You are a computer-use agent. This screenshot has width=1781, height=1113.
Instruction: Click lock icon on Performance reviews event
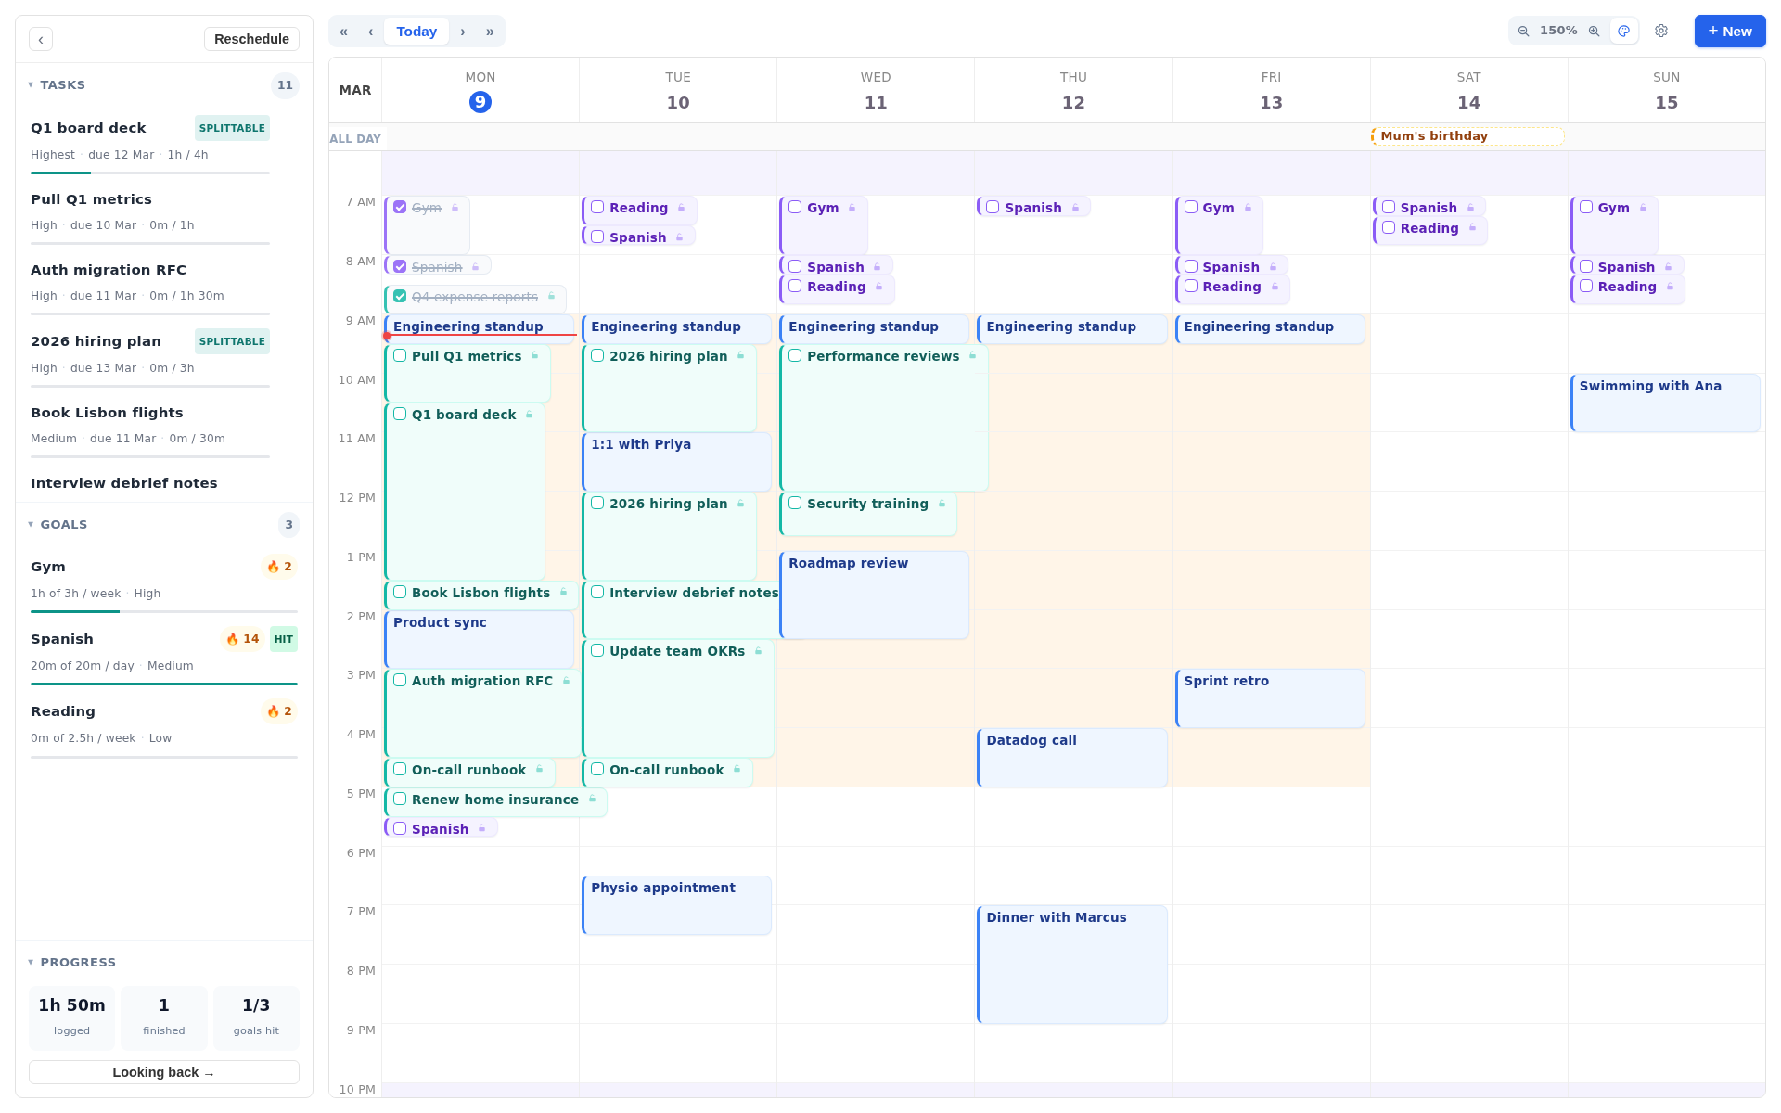tap(972, 356)
